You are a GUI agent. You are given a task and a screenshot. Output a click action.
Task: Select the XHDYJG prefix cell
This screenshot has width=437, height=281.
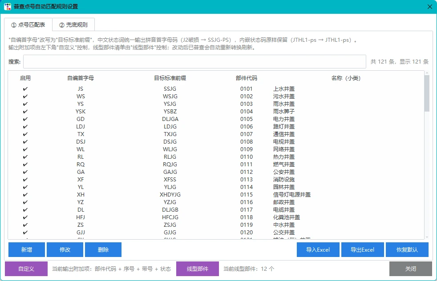coord(170,194)
